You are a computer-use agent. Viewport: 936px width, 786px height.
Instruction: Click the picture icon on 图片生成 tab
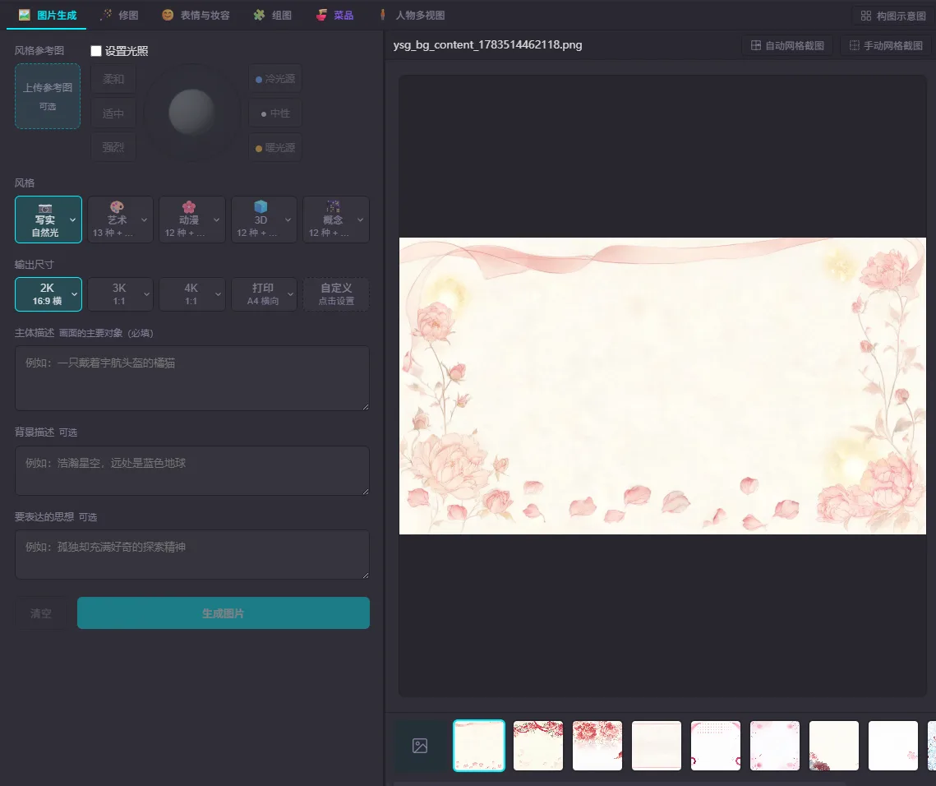[x=25, y=15]
